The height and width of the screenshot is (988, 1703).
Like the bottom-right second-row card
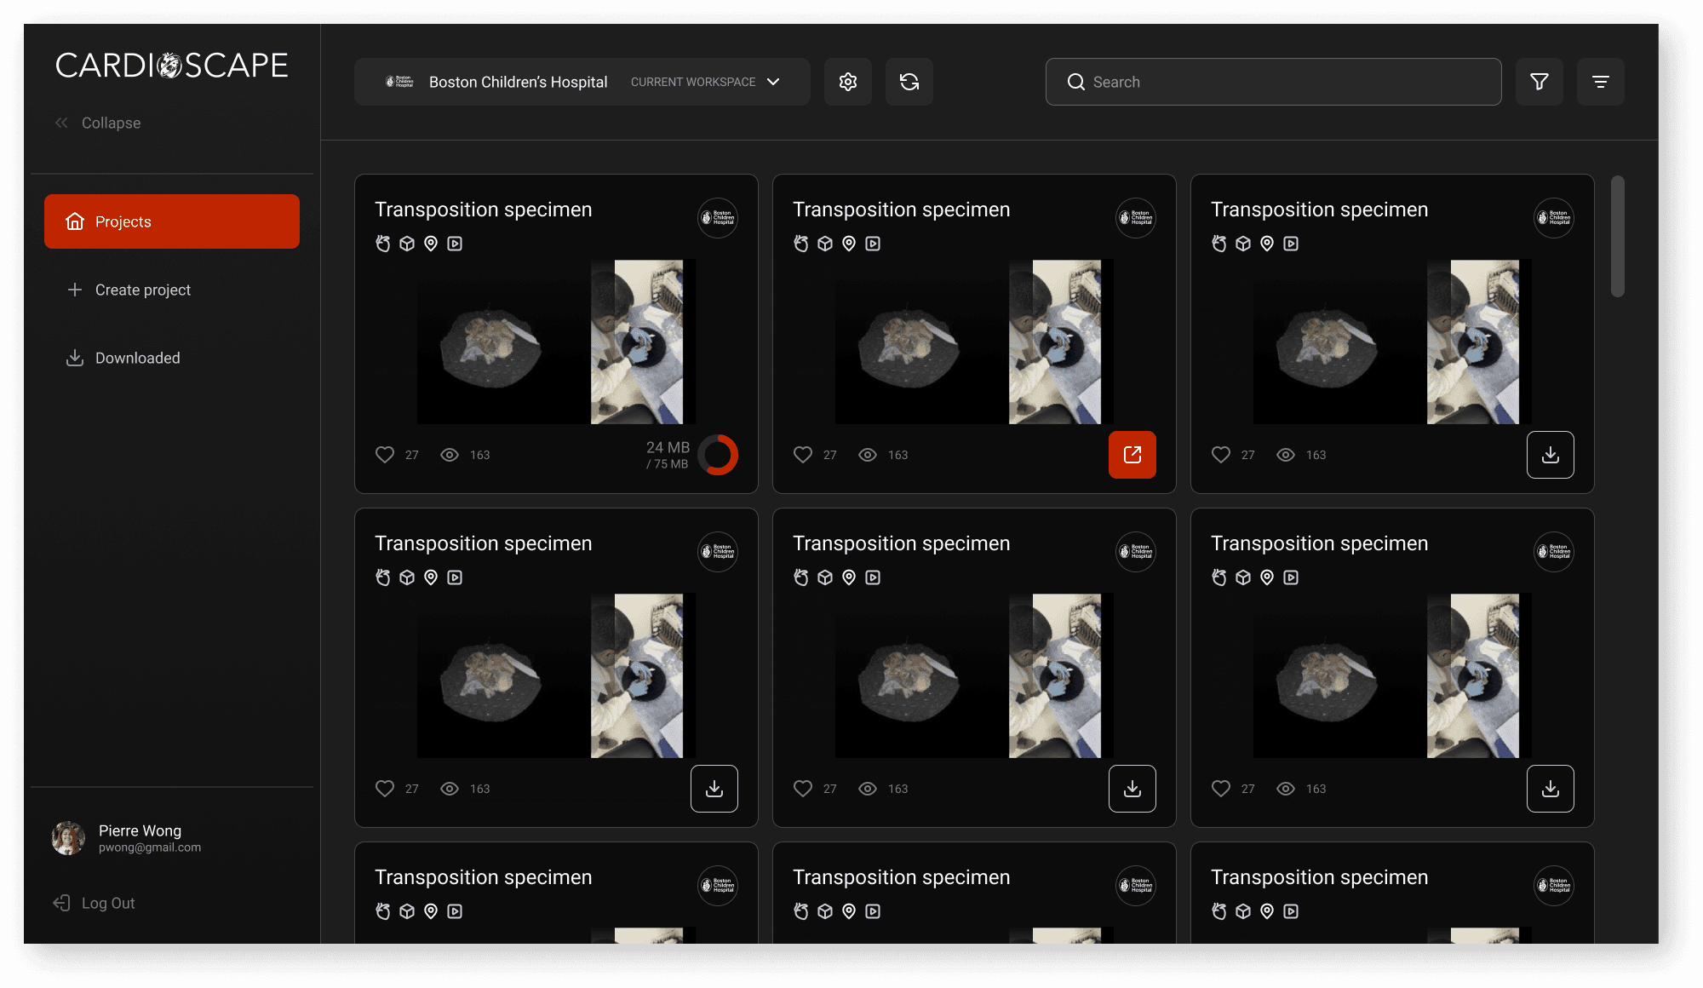(1221, 789)
